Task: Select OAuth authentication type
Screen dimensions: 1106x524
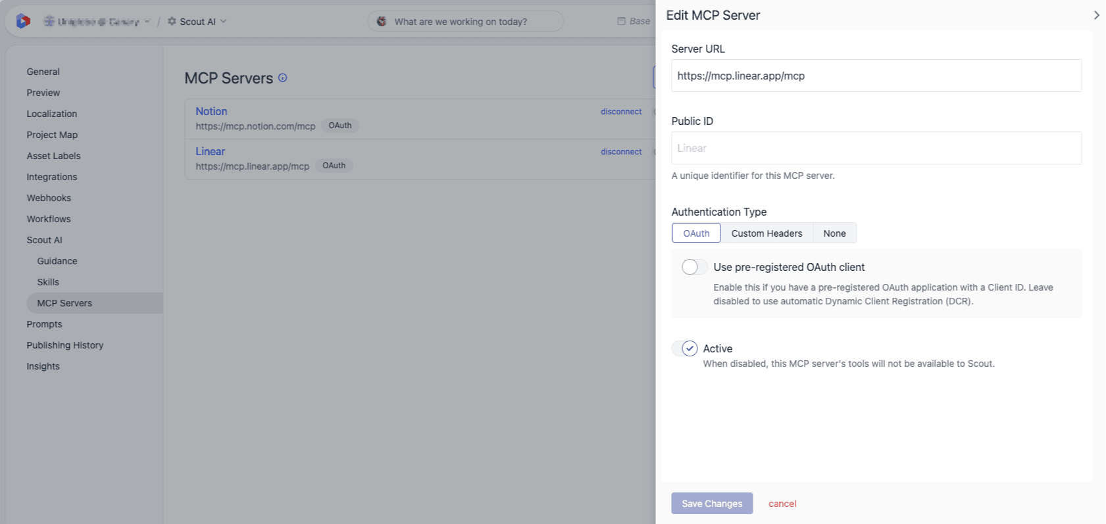Action: 696,233
